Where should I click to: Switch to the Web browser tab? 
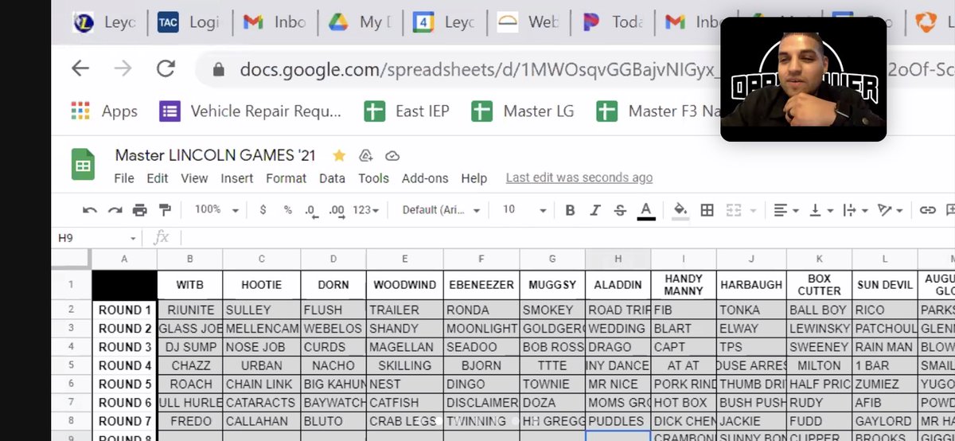pyautogui.click(x=530, y=22)
